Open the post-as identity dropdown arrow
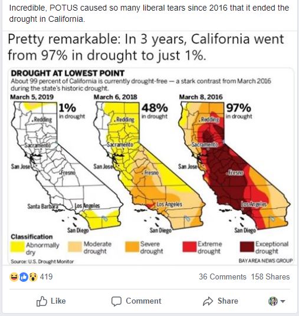This screenshot has width=299, height=316. pyautogui.click(x=282, y=301)
